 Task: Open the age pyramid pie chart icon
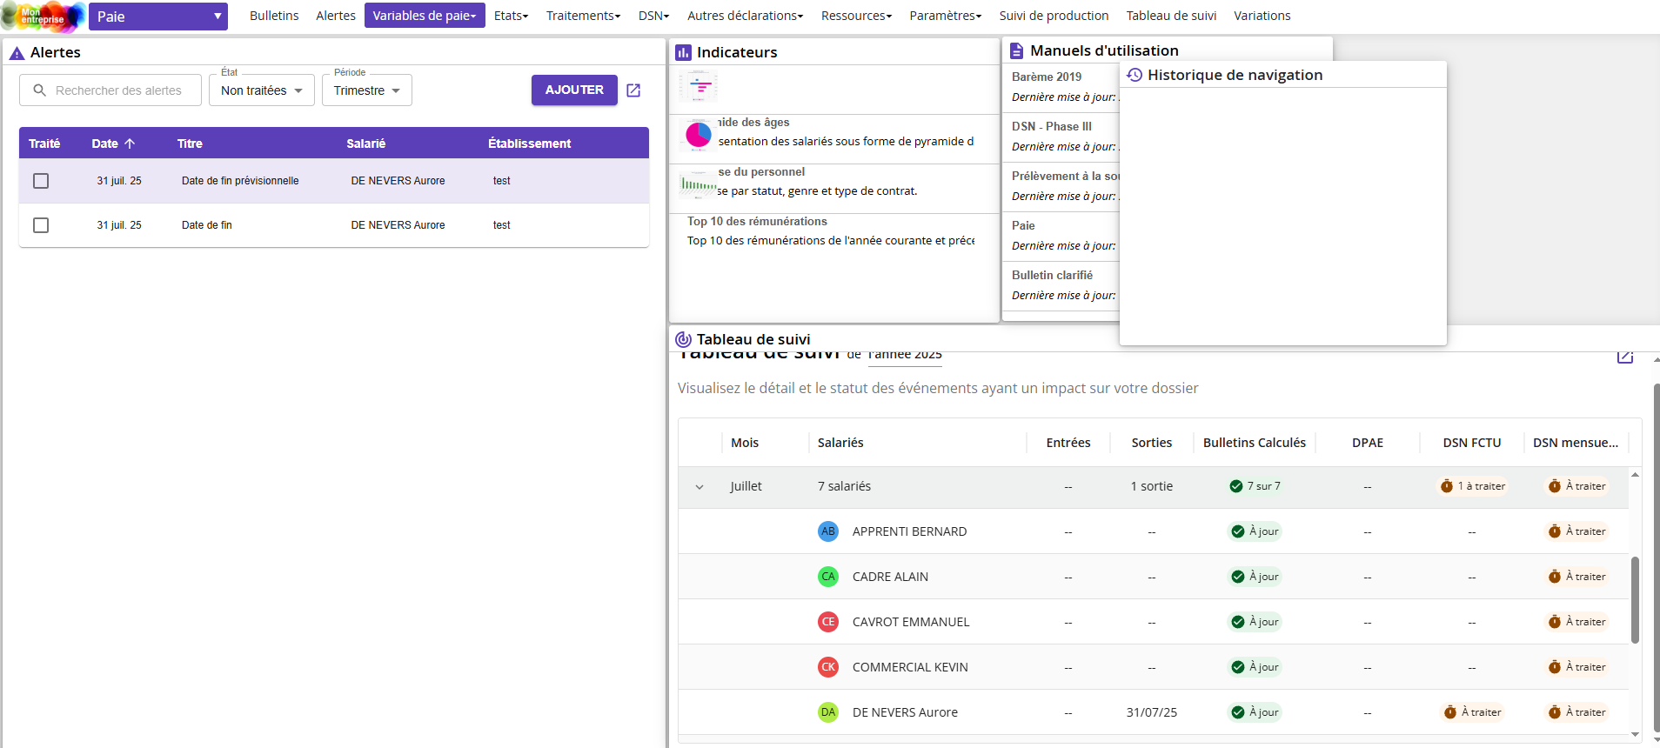(x=699, y=135)
